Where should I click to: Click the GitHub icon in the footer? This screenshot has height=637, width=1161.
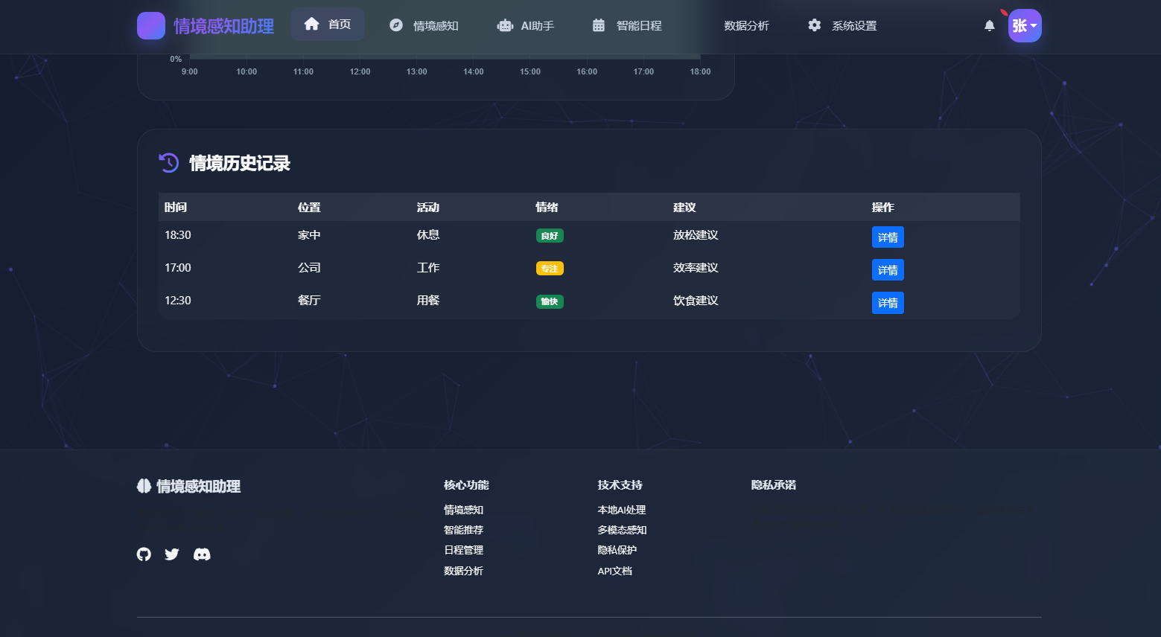(x=144, y=554)
